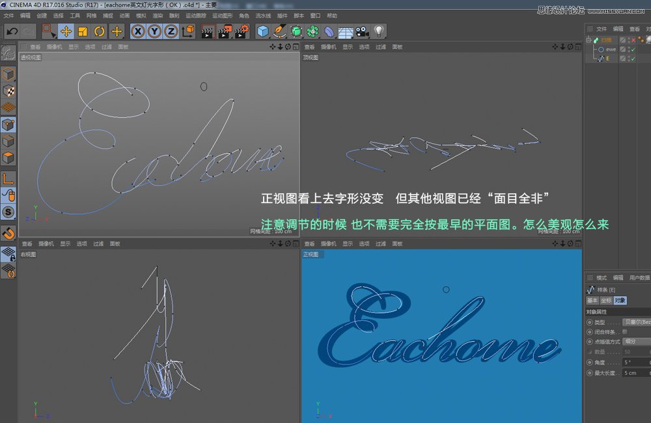Screen dimensions: 651x423
Task: Open the 插件 menu
Action: (x=283, y=16)
